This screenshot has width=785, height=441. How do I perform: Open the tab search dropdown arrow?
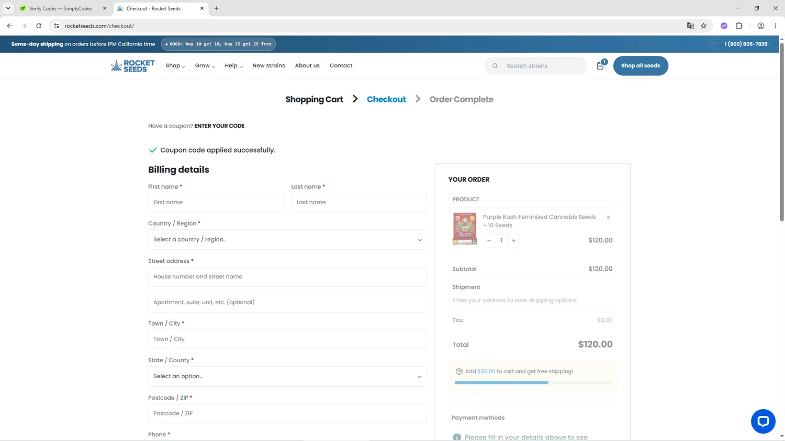click(x=8, y=8)
